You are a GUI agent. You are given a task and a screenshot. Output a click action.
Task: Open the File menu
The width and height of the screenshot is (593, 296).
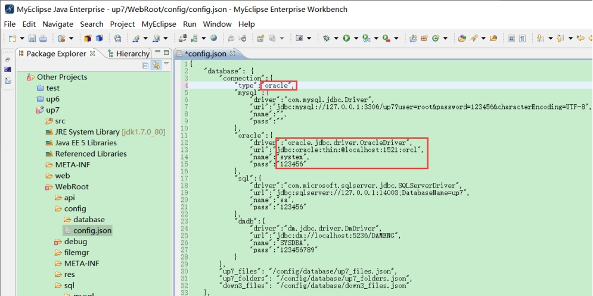[x=10, y=24]
